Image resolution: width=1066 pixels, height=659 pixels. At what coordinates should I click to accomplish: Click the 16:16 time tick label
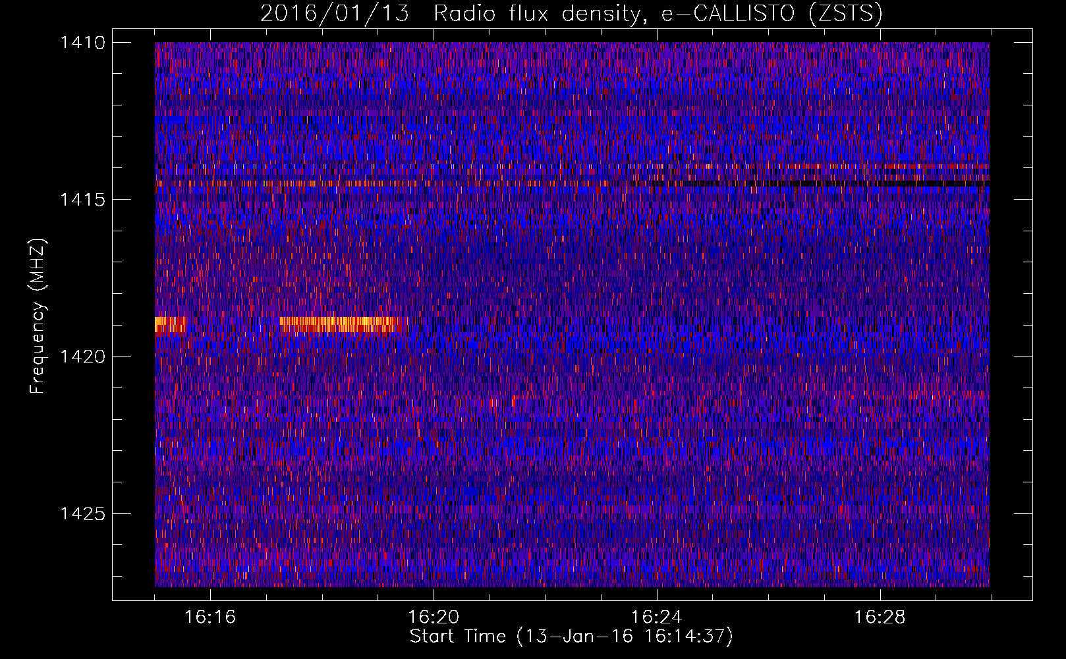pyautogui.click(x=210, y=617)
